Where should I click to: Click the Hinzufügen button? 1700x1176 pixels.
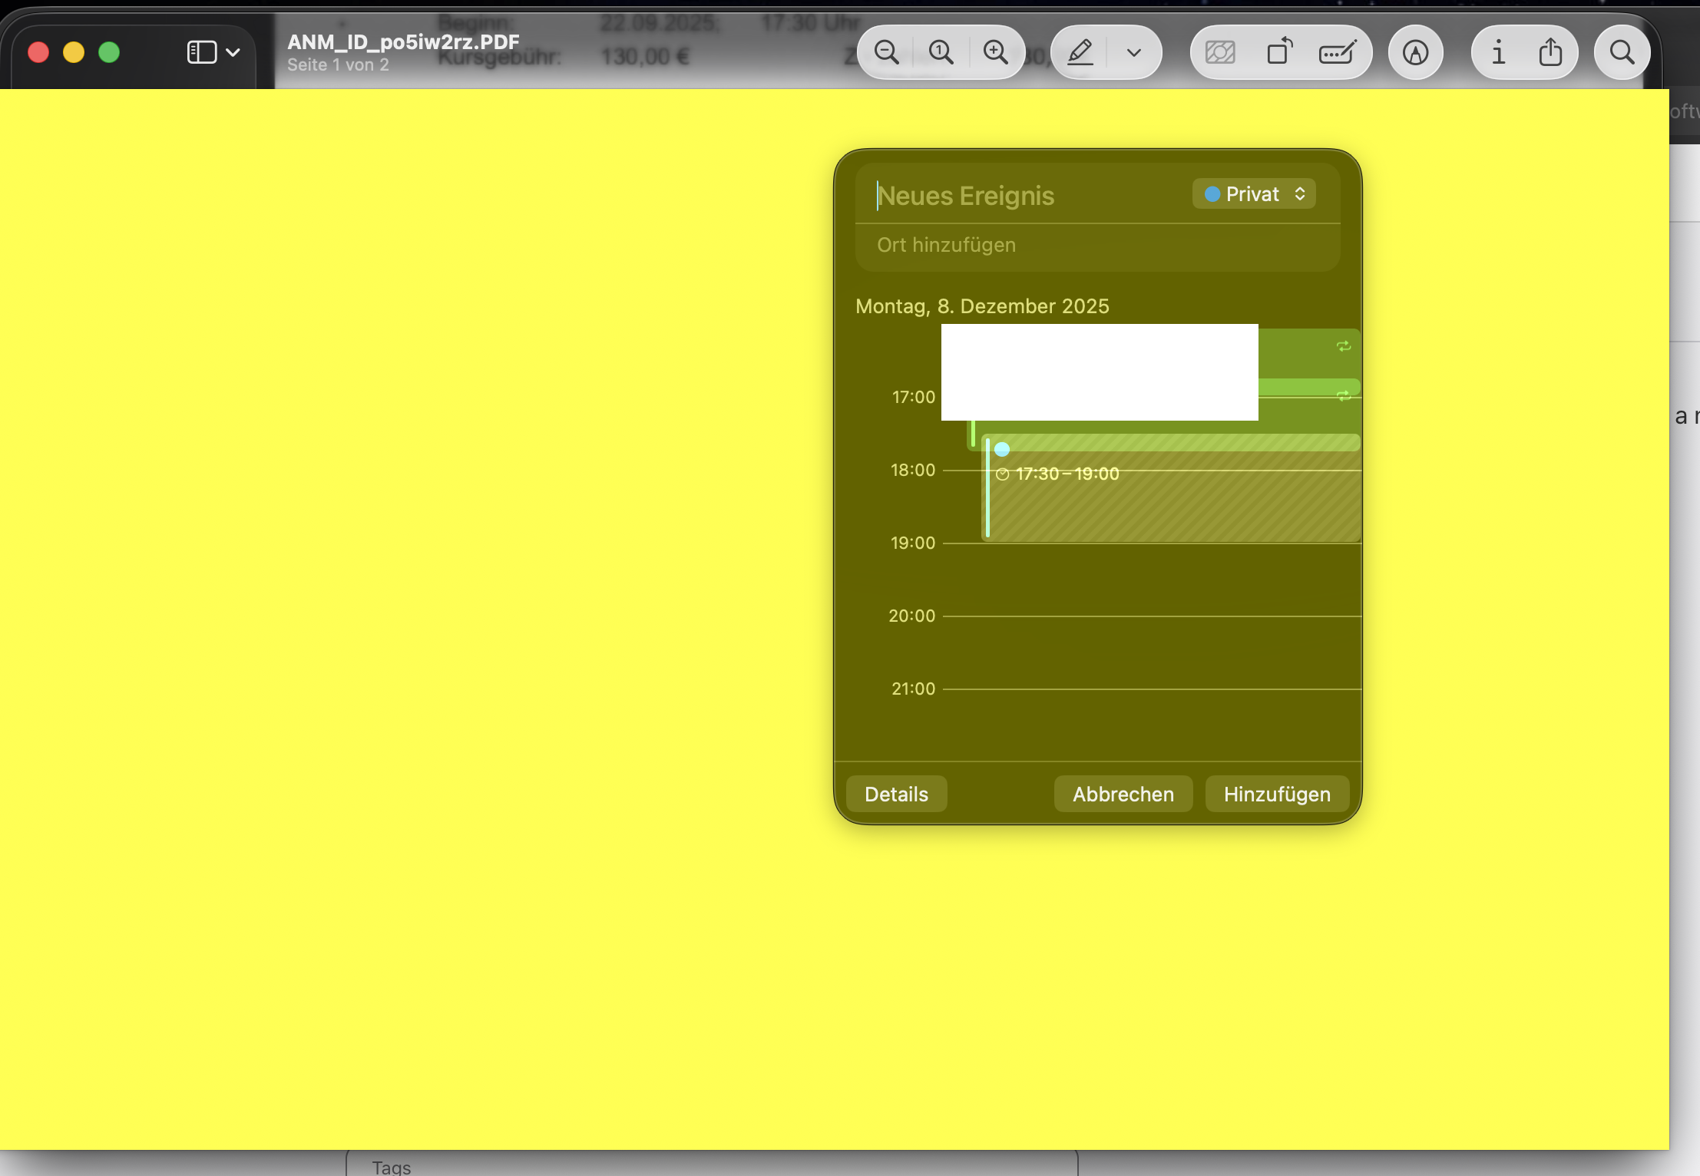click(1277, 794)
